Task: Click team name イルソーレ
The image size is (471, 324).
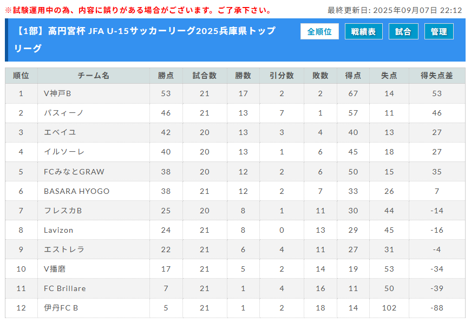Action: 64,152
